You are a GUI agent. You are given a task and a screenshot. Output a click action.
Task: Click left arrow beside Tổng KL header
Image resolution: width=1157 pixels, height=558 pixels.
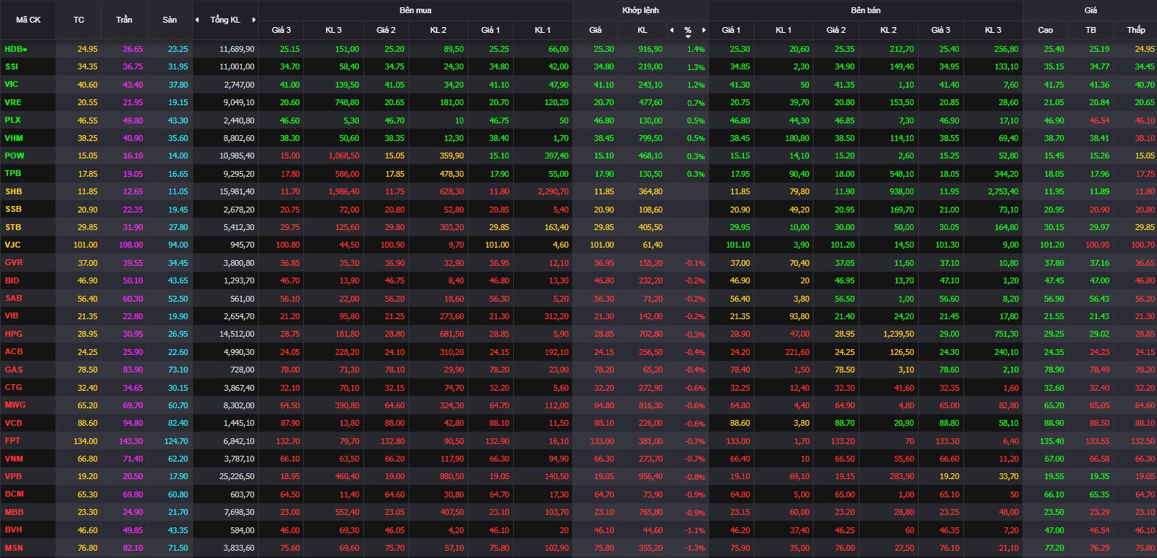(197, 20)
